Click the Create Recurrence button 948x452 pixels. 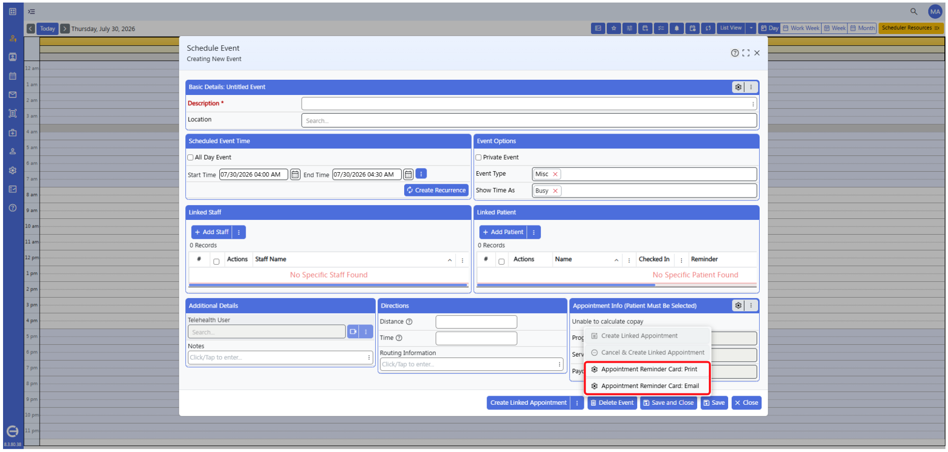pyautogui.click(x=436, y=190)
